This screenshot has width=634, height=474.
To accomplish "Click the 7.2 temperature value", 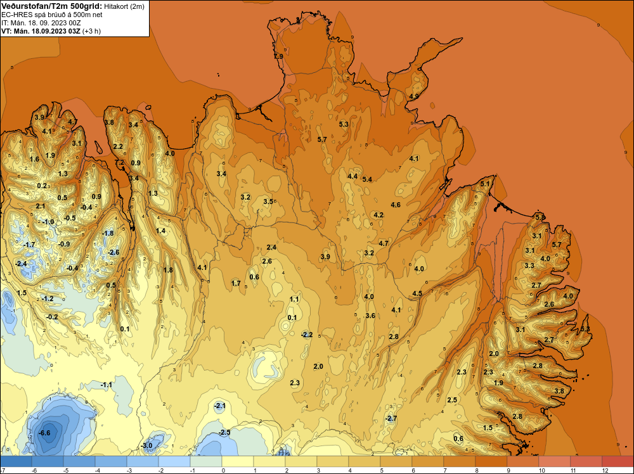I will point(120,162).
